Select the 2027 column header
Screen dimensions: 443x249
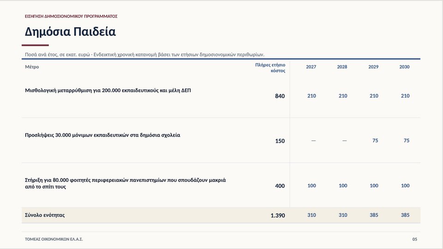point(311,67)
